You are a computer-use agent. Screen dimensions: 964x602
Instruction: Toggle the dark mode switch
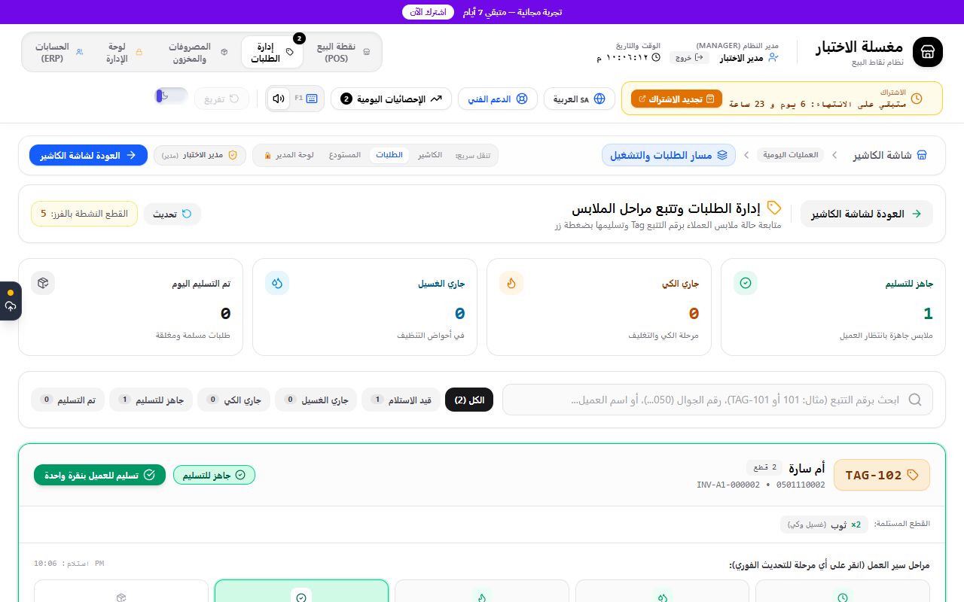tap(171, 96)
